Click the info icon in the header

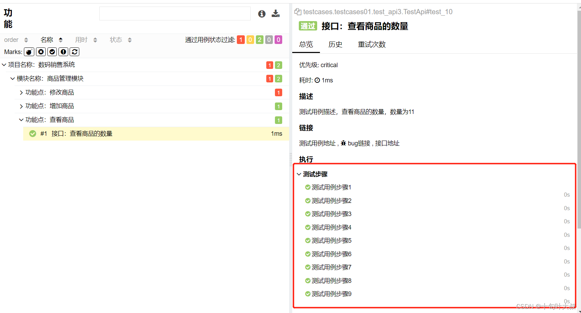pos(262,14)
